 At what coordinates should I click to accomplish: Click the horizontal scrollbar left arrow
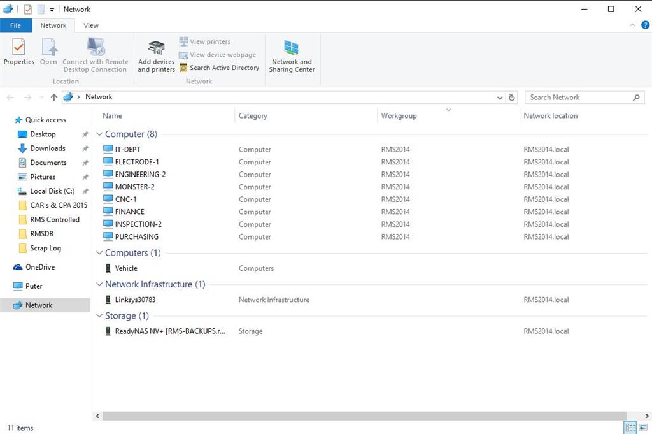(97, 416)
